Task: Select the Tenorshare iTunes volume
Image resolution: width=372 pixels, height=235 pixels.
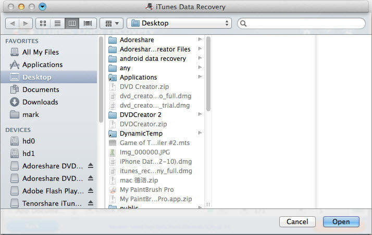Action: point(47,203)
